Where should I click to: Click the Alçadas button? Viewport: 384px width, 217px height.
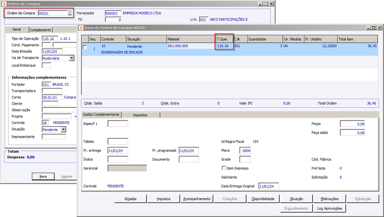(x=131, y=199)
